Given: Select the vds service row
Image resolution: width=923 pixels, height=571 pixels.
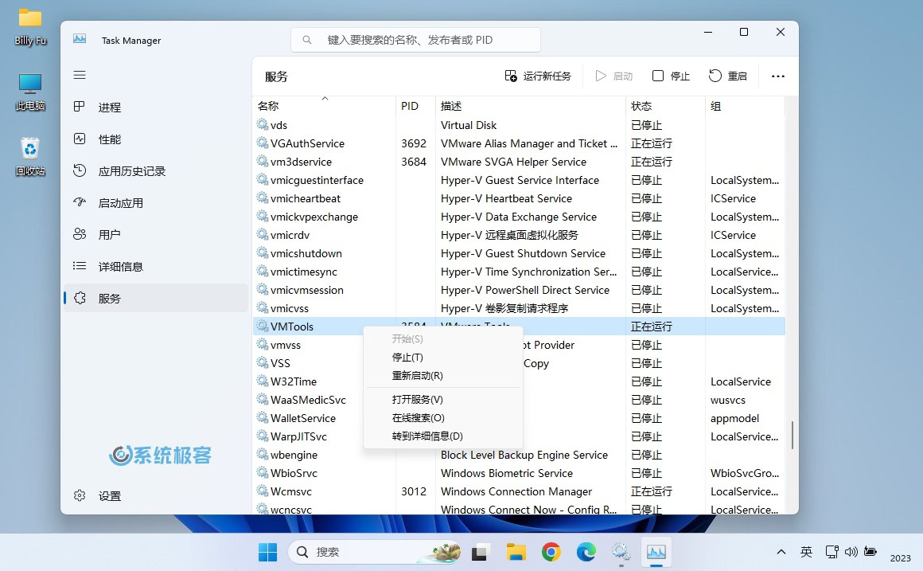Looking at the screenshot, I should [519, 125].
